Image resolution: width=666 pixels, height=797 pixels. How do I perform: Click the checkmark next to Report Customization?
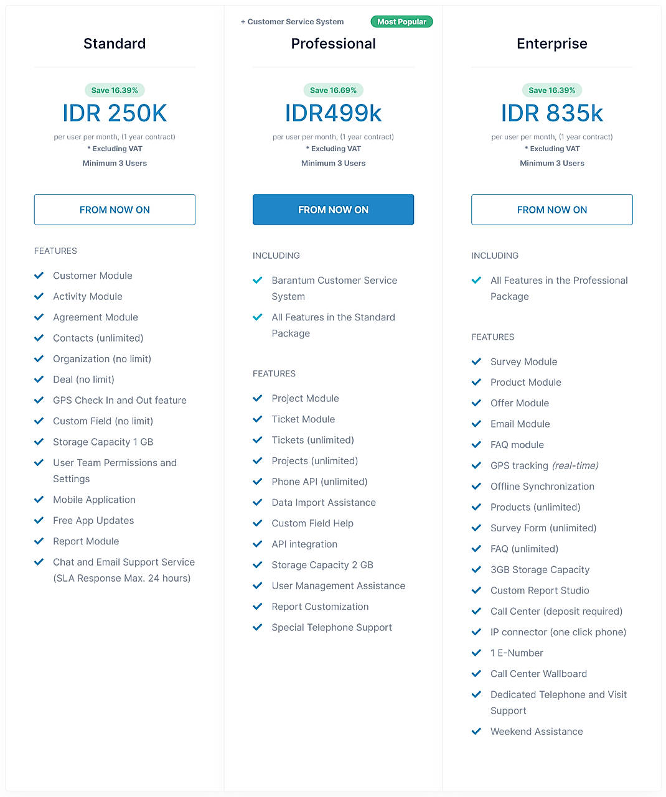coord(258,607)
